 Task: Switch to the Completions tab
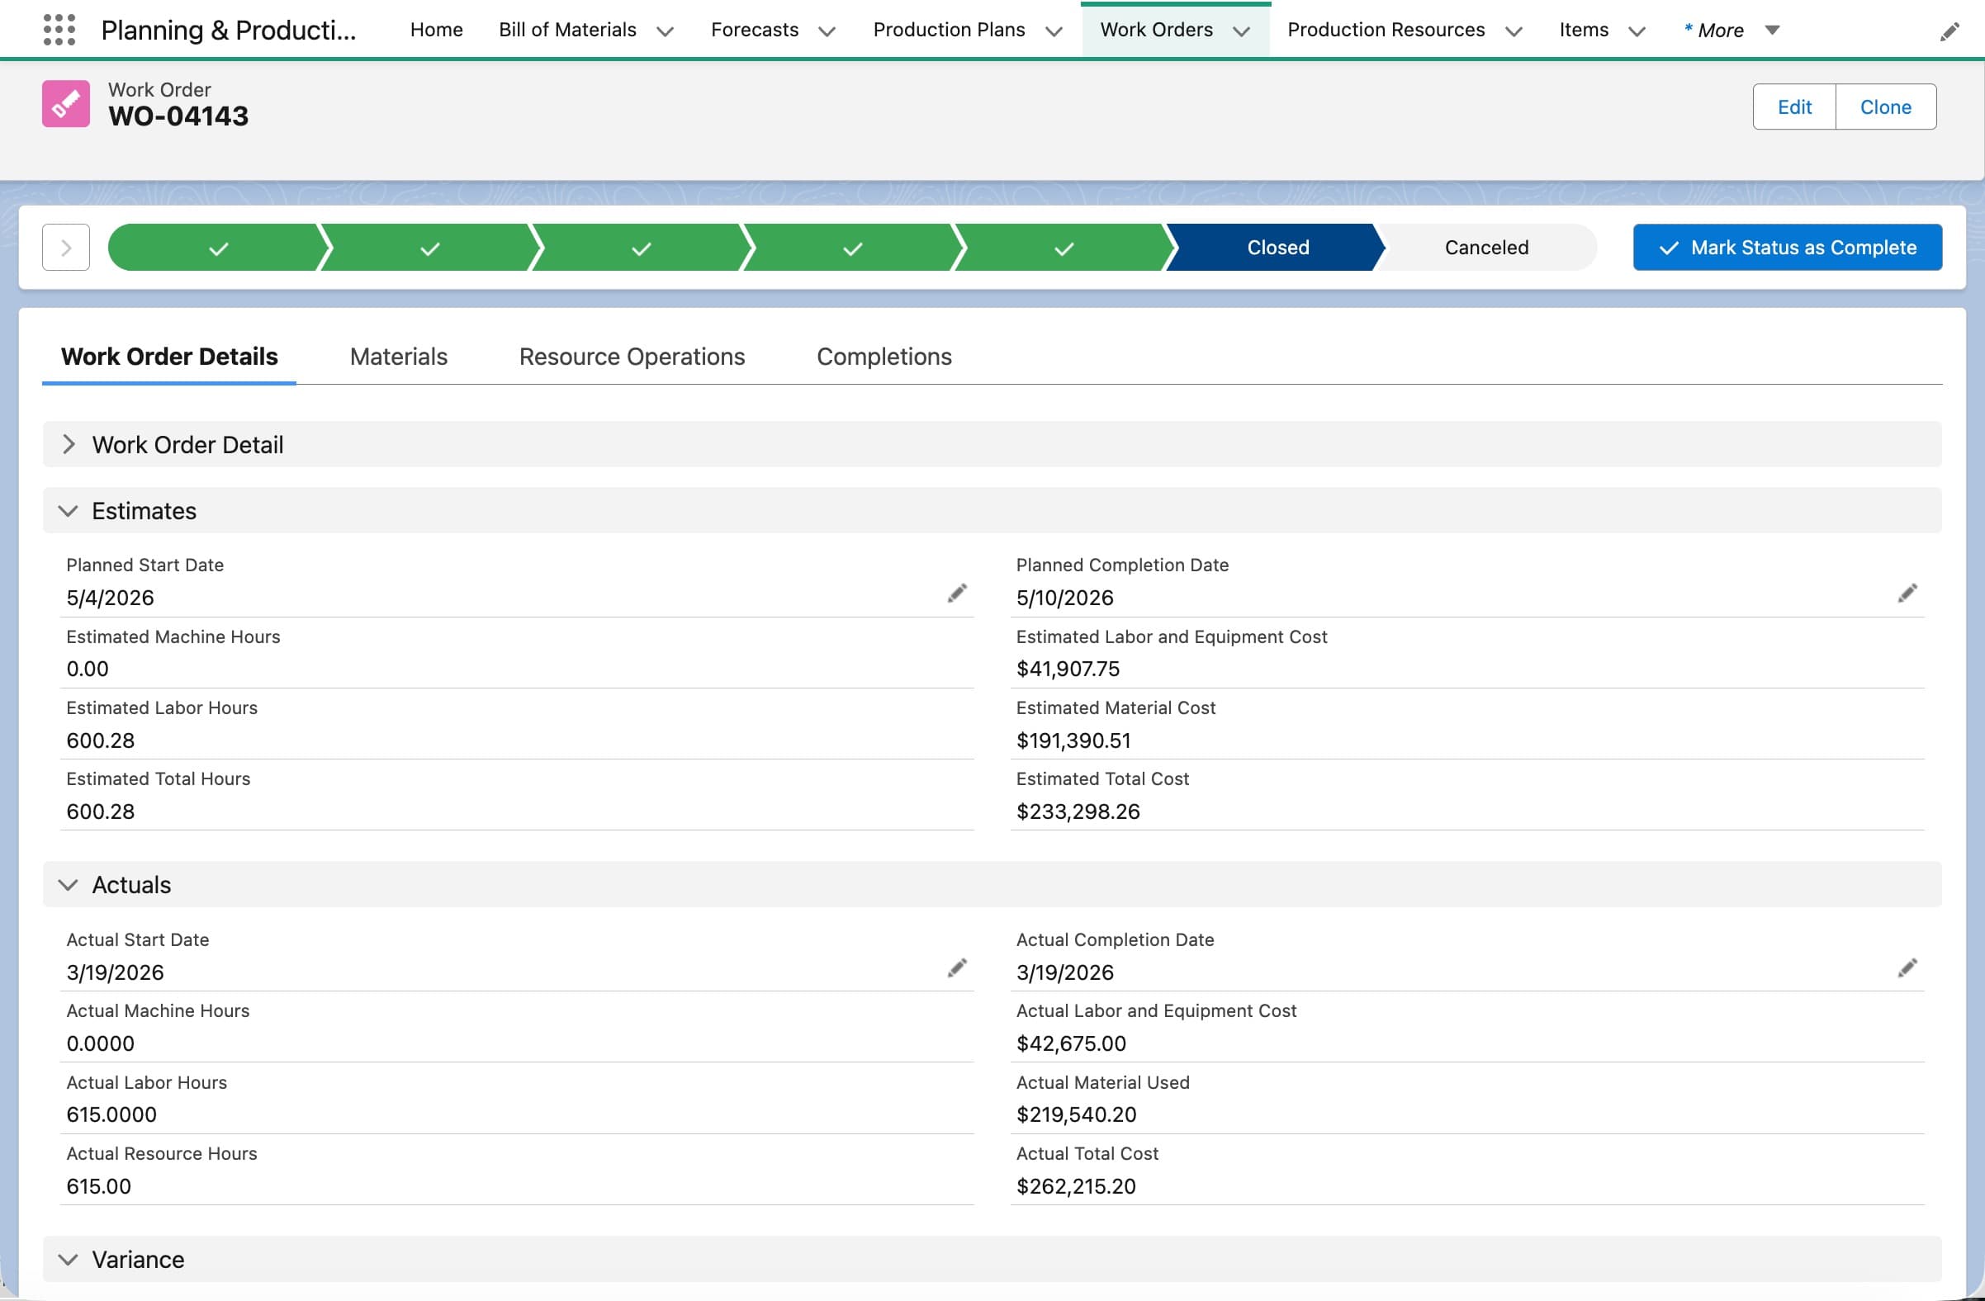884,357
